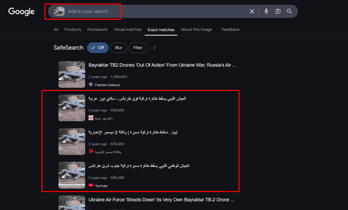The width and height of the screenshot is (348, 210).
Task: Select the image chip in the search box
Action: click(x=59, y=11)
